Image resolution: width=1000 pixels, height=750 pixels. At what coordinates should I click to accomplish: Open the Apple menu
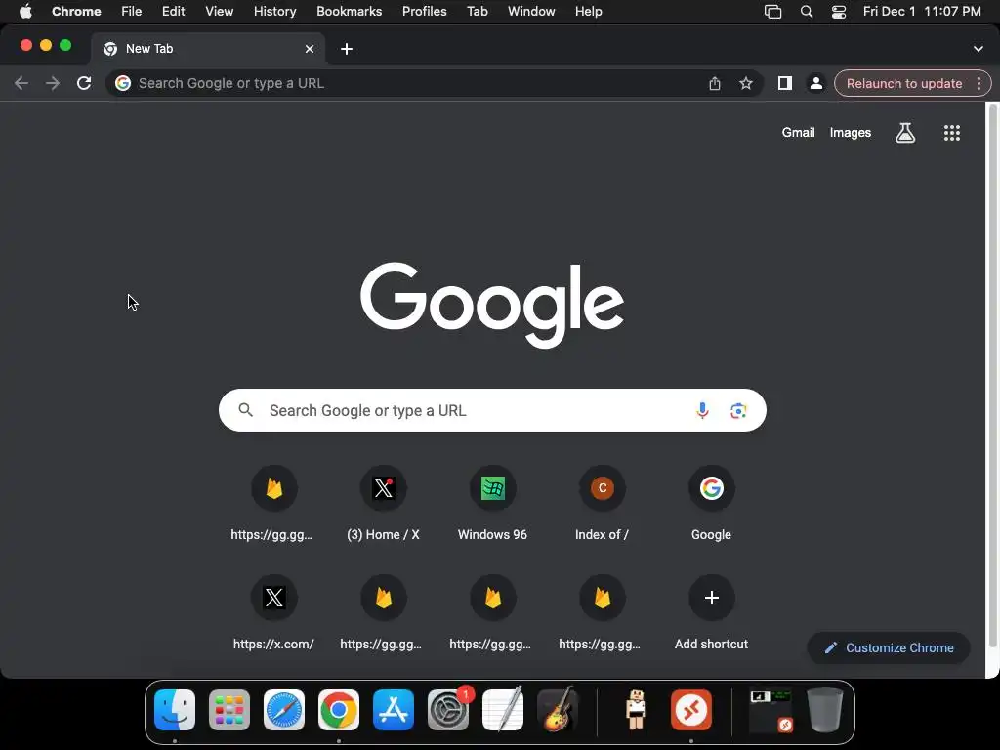(25, 12)
